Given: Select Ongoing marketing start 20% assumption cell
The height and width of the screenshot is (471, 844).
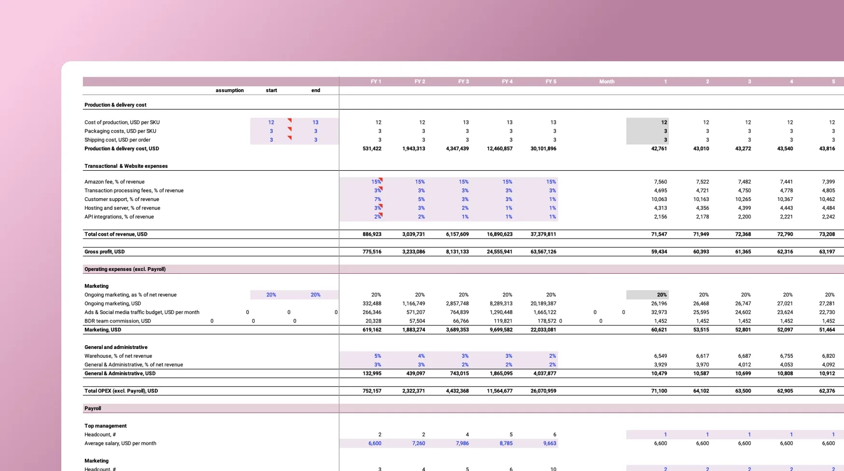Looking at the screenshot, I should [x=271, y=295].
